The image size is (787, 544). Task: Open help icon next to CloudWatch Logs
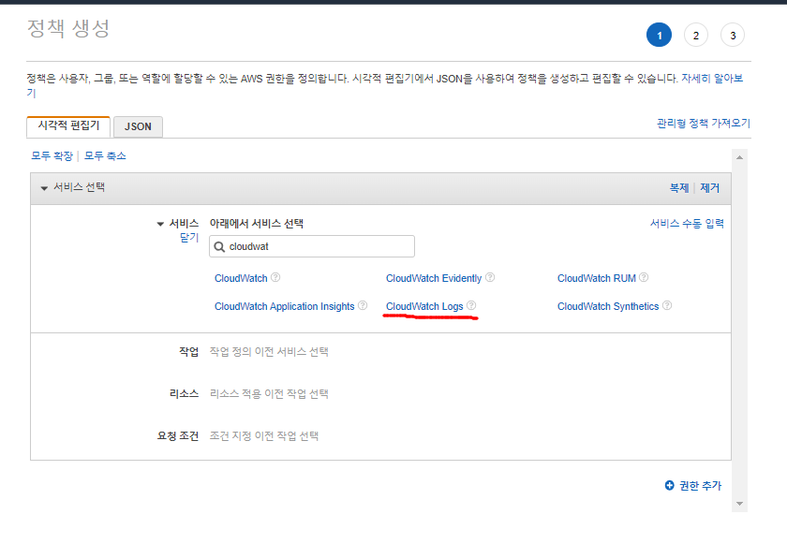(x=471, y=305)
